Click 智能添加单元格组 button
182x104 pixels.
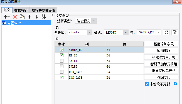(x=161, y=64)
